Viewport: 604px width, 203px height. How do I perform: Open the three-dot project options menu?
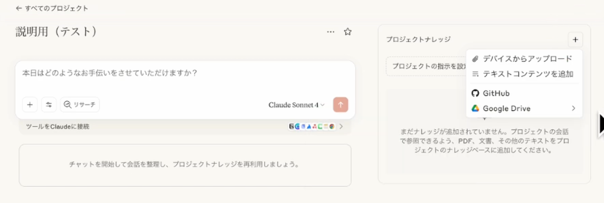pyautogui.click(x=331, y=32)
